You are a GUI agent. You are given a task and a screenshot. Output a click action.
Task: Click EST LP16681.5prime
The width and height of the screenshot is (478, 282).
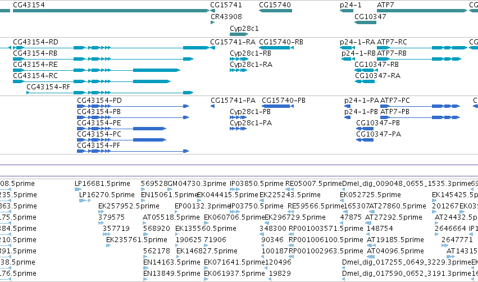click(x=102, y=184)
